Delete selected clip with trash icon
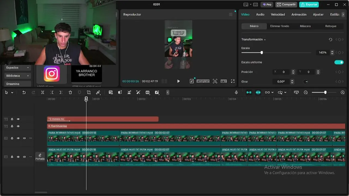349x196 pixels. (x=70, y=93)
